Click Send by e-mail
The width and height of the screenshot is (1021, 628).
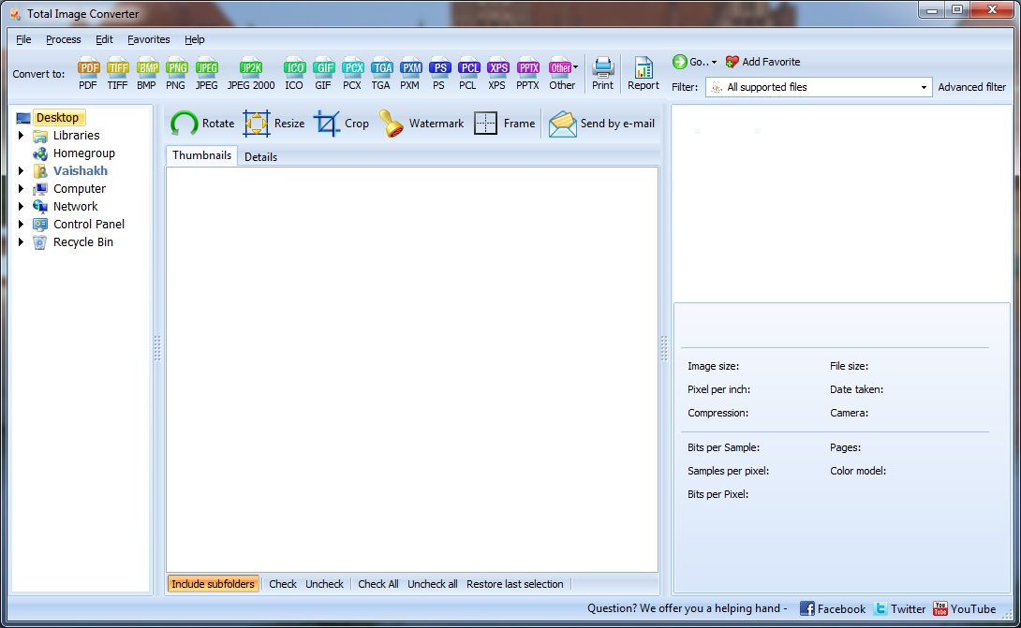coord(601,123)
